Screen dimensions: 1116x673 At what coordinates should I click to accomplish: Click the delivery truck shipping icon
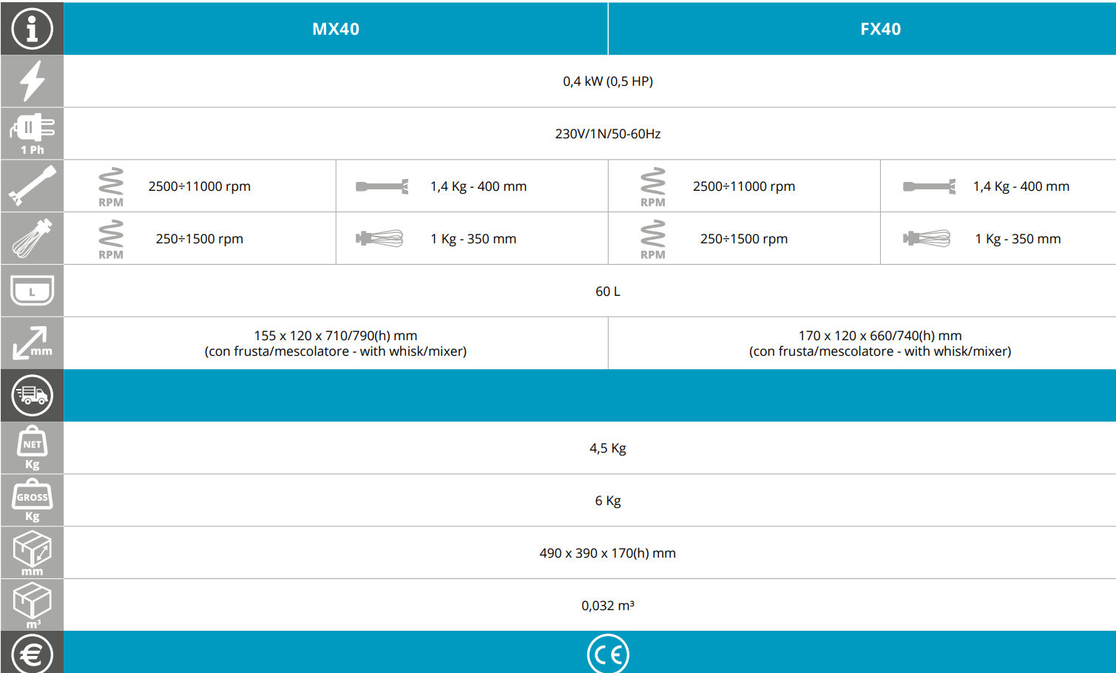32,395
